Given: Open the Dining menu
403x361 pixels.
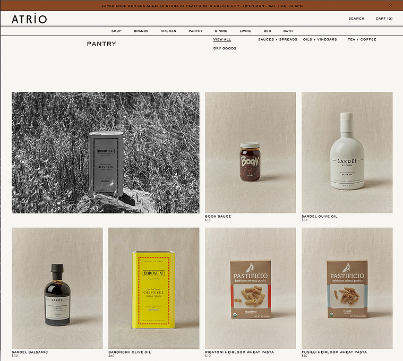Looking at the screenshot, I should pos(221,31).
